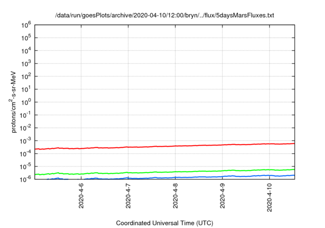Click the 2020-4-7 date tick label
This screenshot has width=325, height=228.
pos(128,196)
